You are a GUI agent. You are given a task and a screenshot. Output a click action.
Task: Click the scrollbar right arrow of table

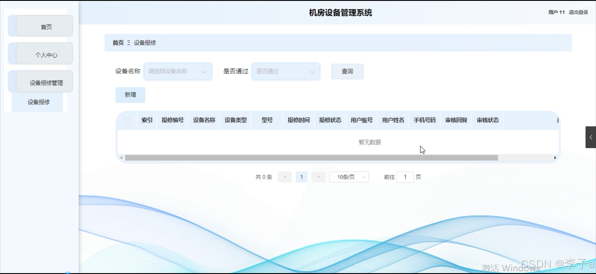(555, 158)
